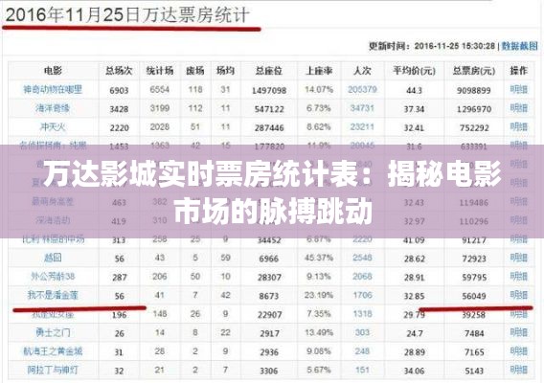544x383 pixels.
Task: Open the 勇士之门 movie link
Action: [53, 332]
